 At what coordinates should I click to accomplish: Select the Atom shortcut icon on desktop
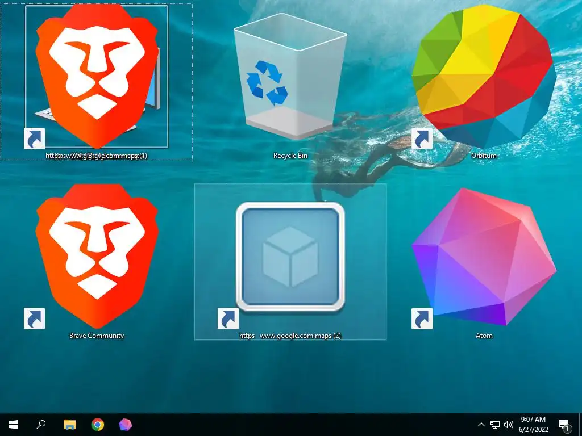click(x=484, y=257)
